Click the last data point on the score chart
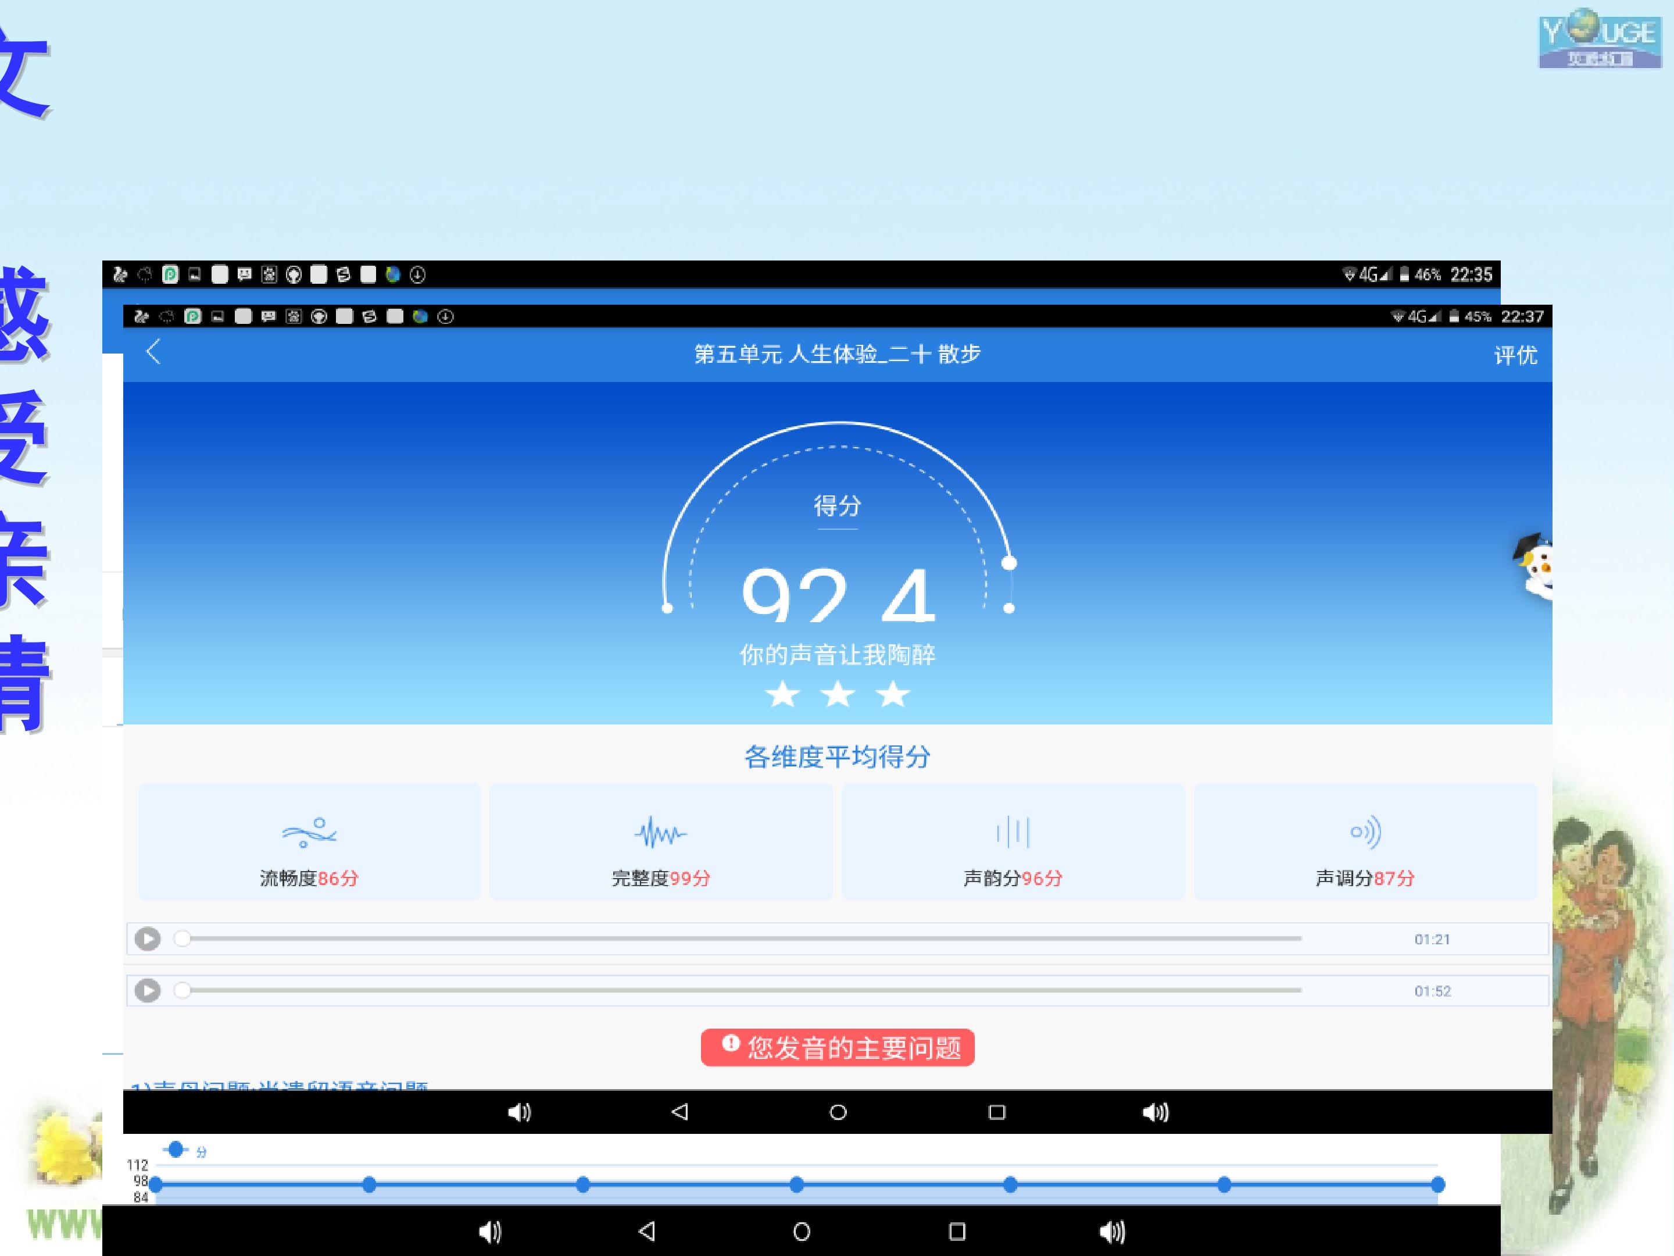The width and height of the screenshot is (1674, 1256). [x=1438, y=1184]
